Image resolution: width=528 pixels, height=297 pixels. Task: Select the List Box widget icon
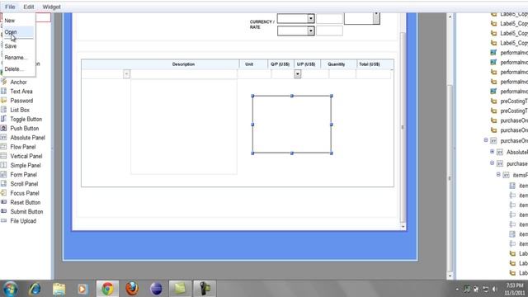pos(3,110)
